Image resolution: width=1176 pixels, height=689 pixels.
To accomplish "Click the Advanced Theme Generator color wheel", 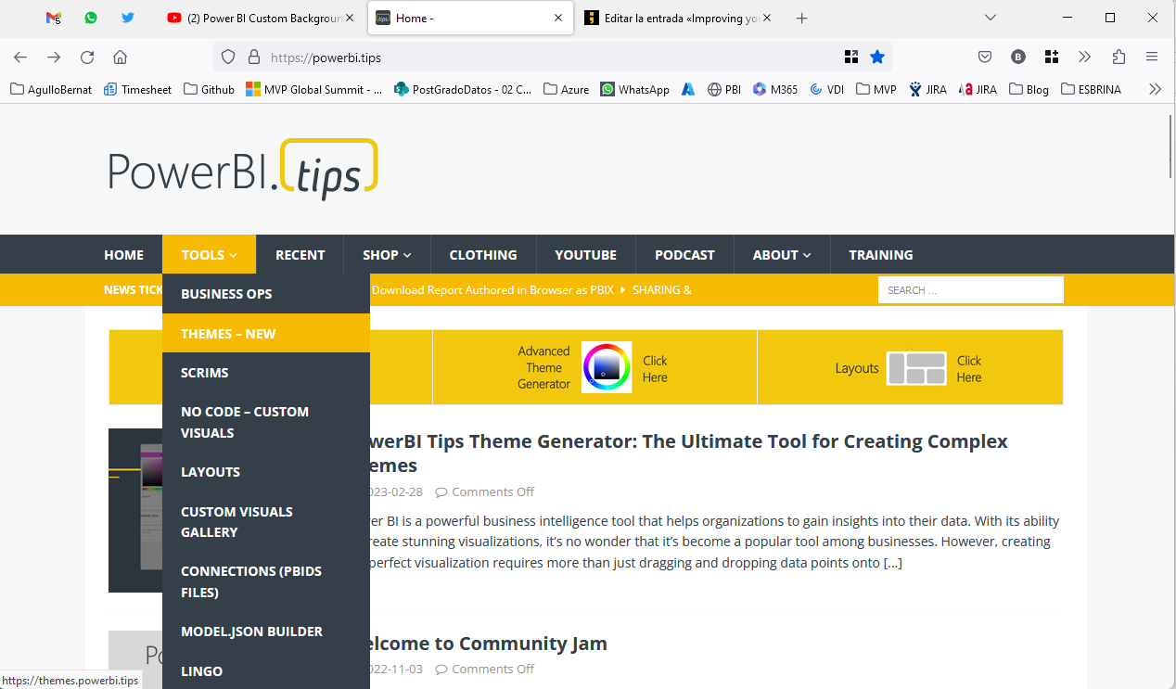I will pyautogui.click(x=607, y=367).
